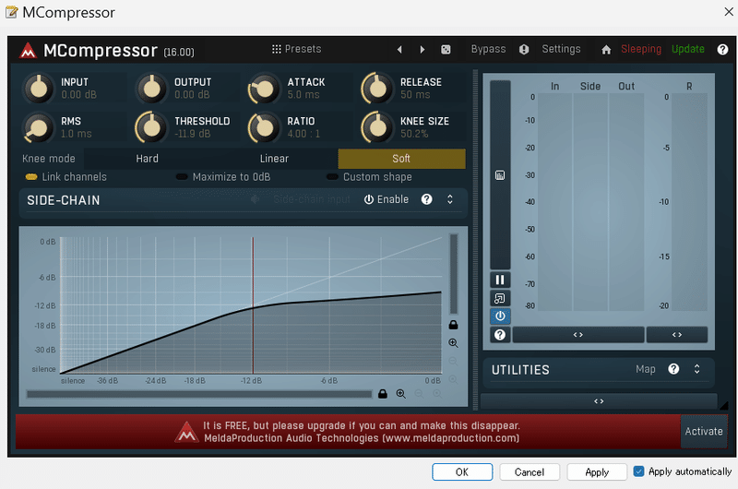Toggle Apply automatically checkbox
Screen dimensions: 738x489
coord(638,471)
